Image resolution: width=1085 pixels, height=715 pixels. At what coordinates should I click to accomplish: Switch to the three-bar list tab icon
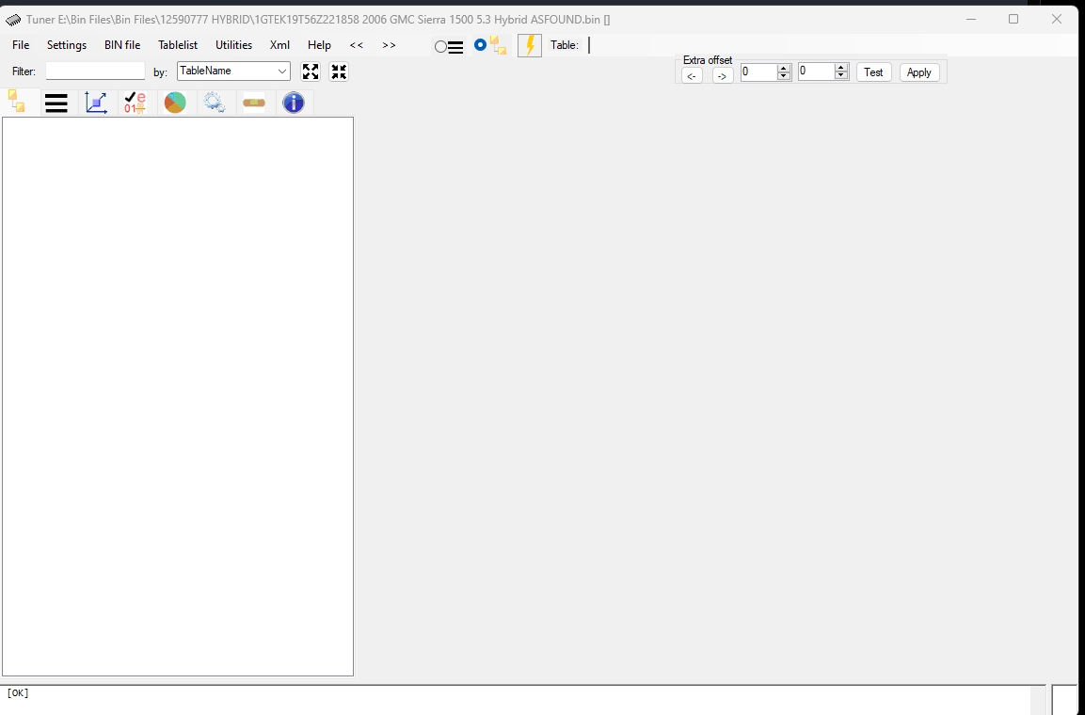click(56, 103)
